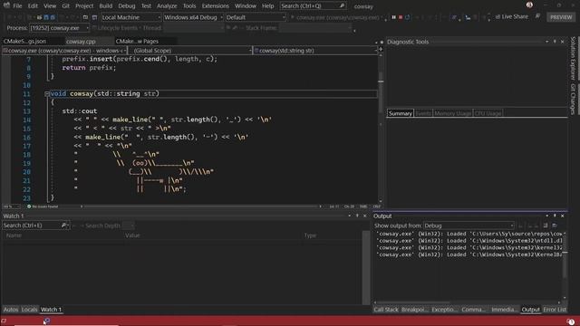Pin the Output panel
This screenshot has height=326, width=580.
point(555,216)
